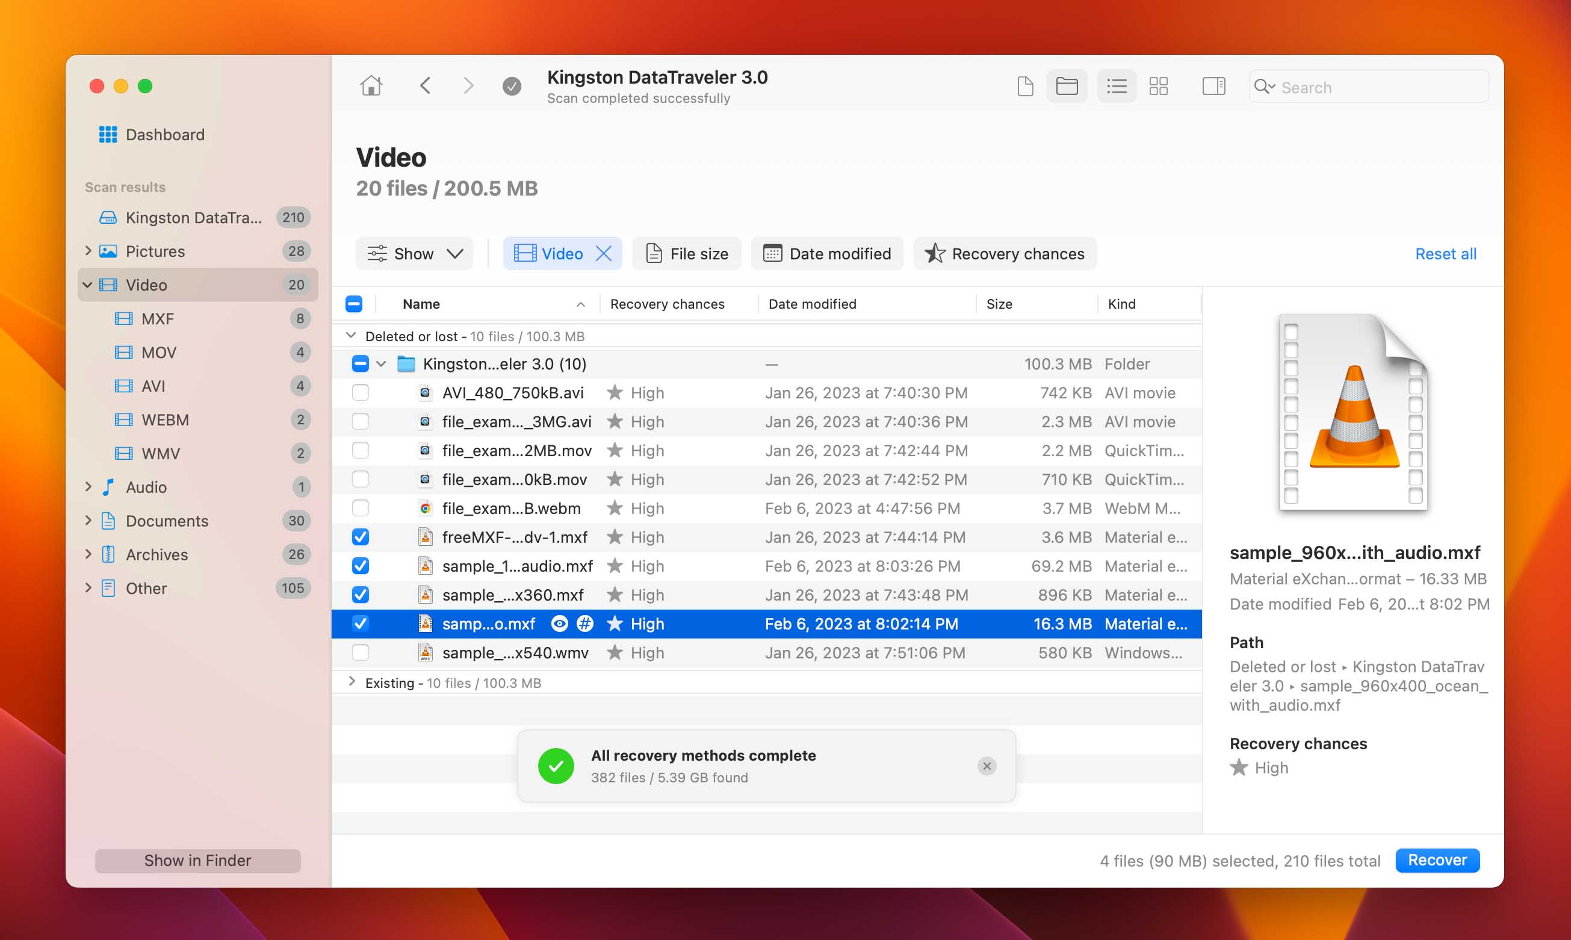The height and width of the screenshot is (940, 1571).
Task: Switch to the file view icon
Action: tap(1025, 86)
